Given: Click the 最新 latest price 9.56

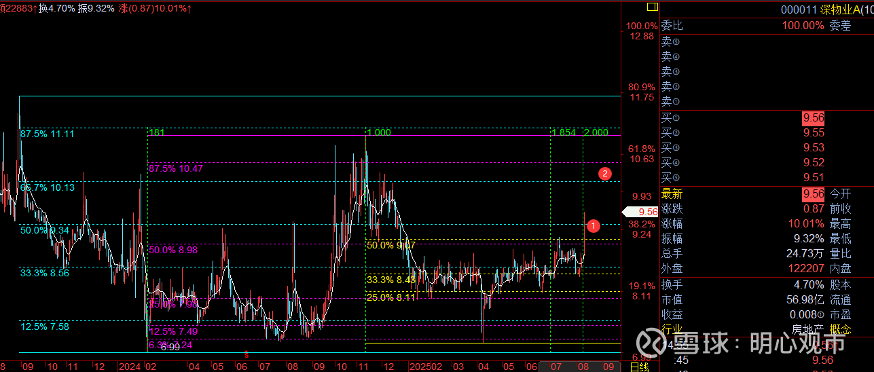Looking at the screenshot, I should click(x=814, y=193).
